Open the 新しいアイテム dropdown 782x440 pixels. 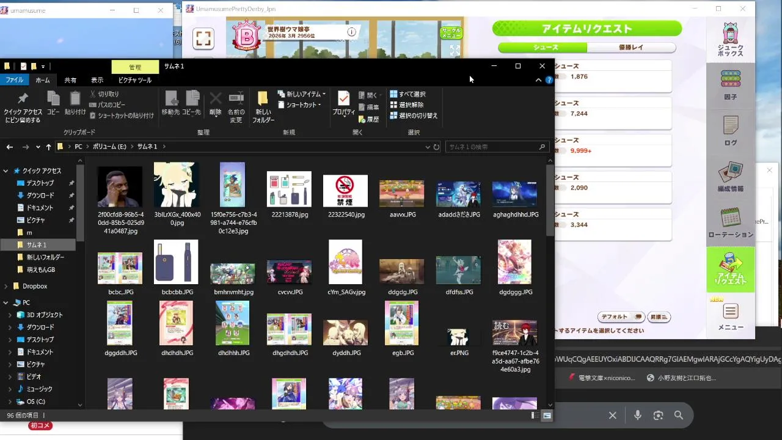click(x=302, y=94)
